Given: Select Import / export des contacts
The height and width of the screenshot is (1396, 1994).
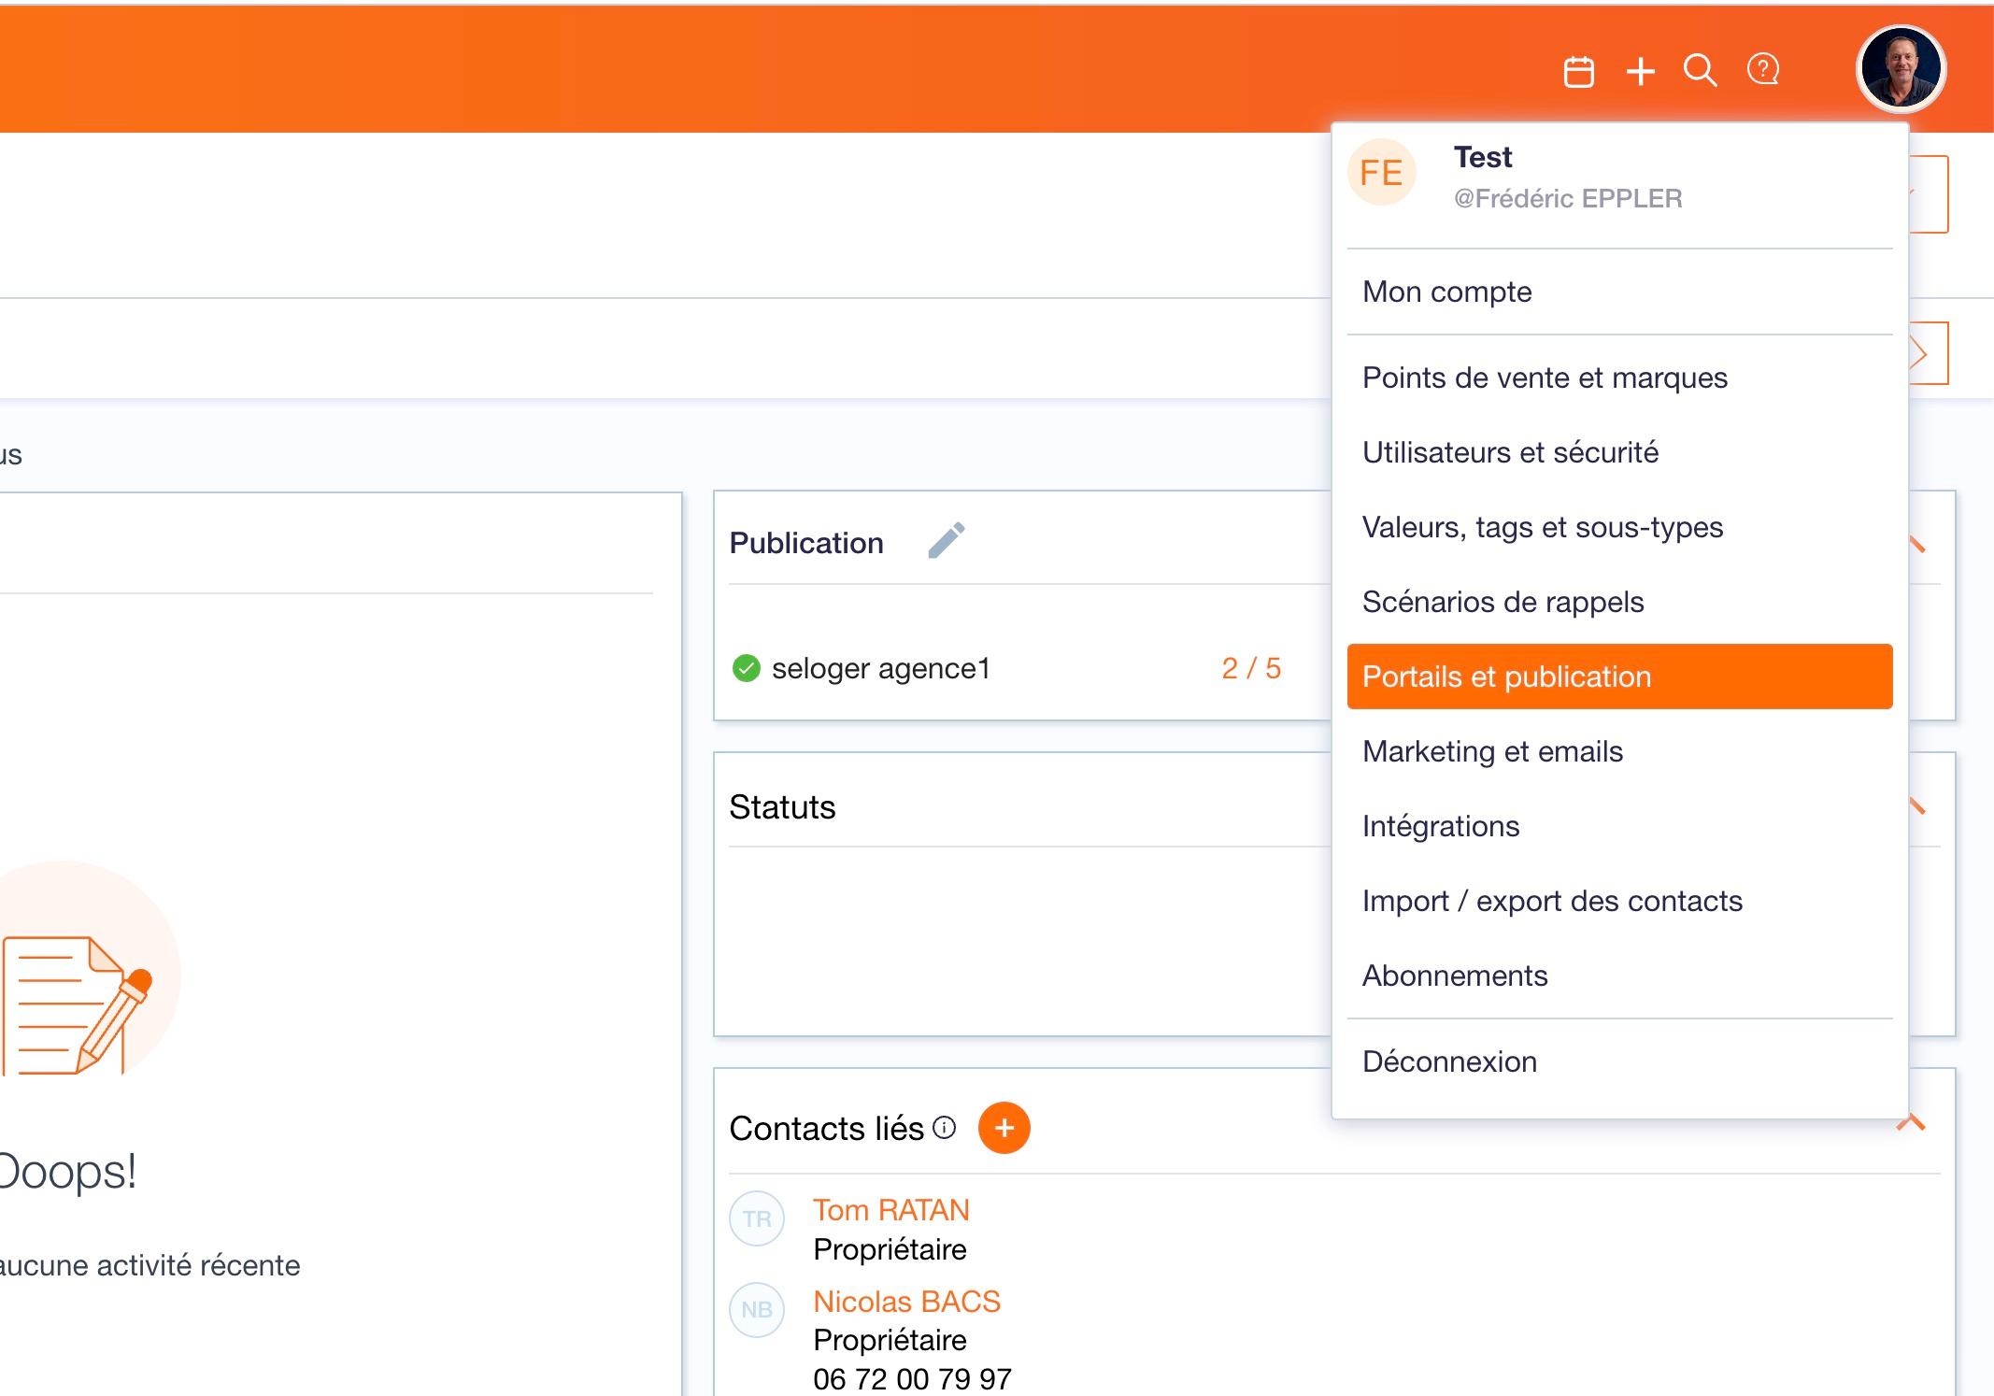Looking at the screenshot, I should click(1552, 901).
